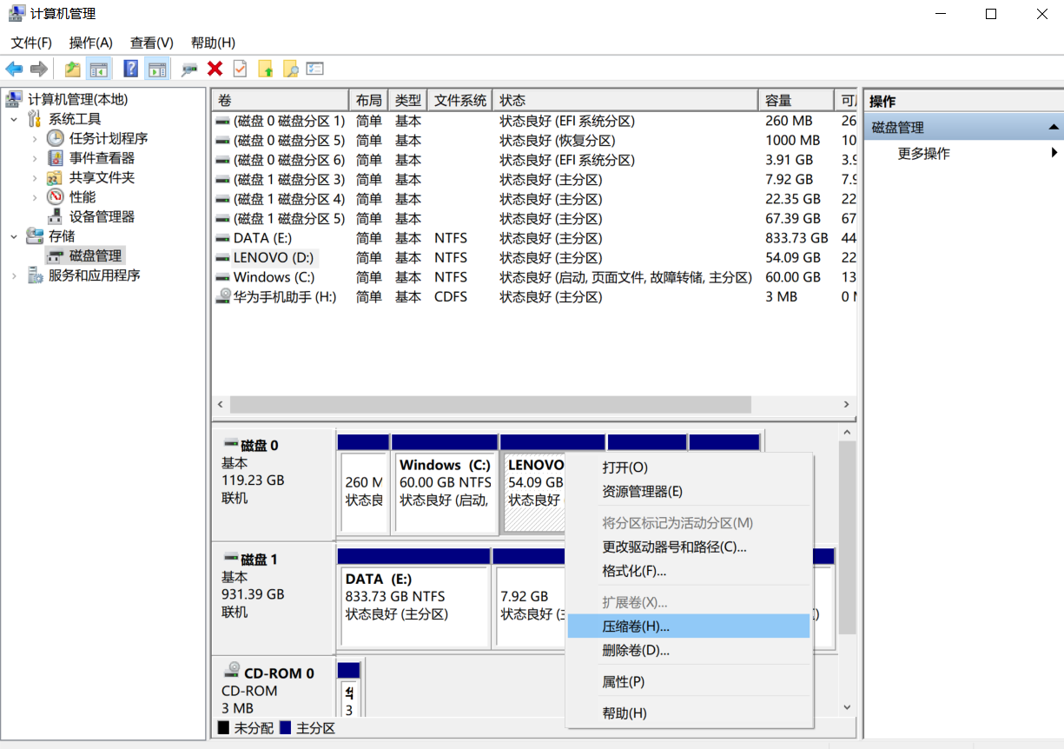The height and width of the screenshot is (749, 1064).
Task: Toggle the Show/Hide Action Pane icon
Action: [156, 69]
